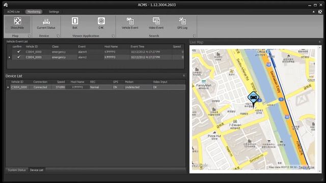Click the map scrollbar up arrow

[320, 47]
